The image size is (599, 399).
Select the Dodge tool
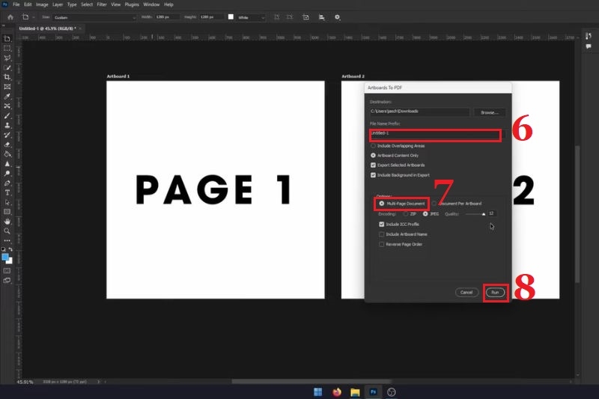(7, 174)
